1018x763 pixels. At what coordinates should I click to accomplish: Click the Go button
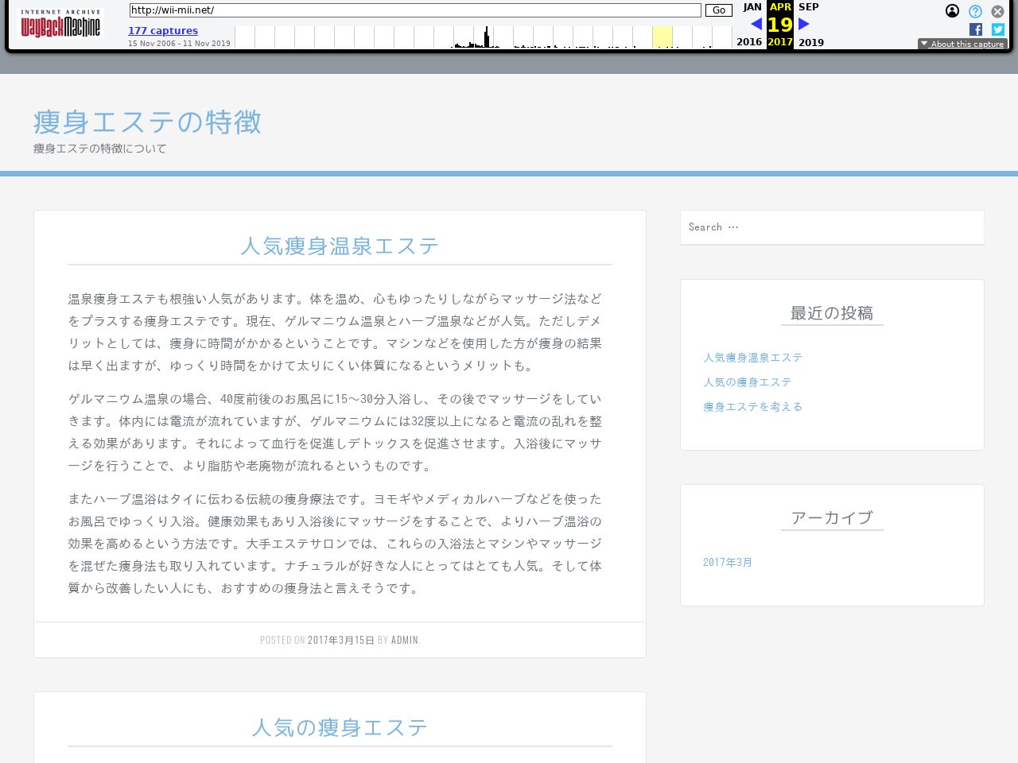[x=719, y=10]
